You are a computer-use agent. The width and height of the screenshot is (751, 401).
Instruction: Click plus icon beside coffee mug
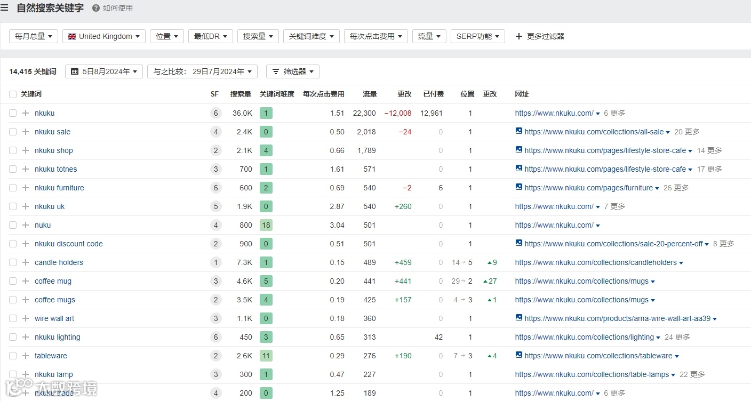tap(26, 281)
